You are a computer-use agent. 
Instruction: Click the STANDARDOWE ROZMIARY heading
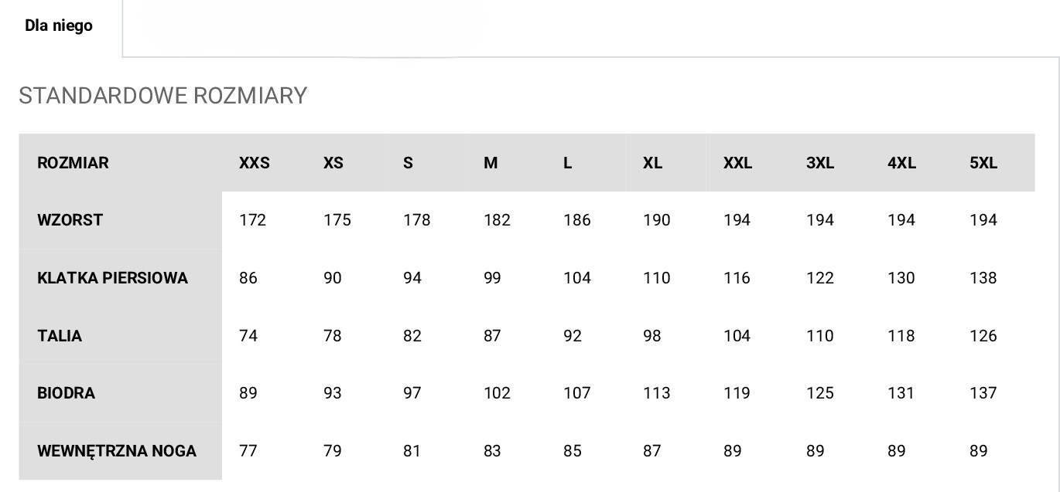coord(163,96)
